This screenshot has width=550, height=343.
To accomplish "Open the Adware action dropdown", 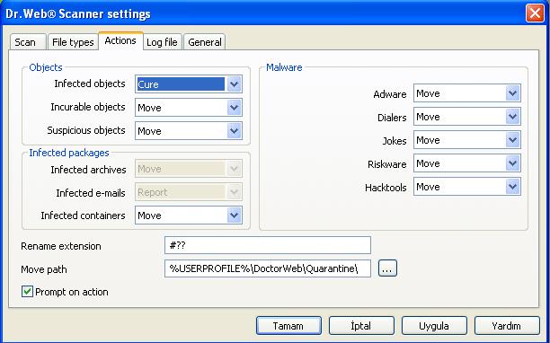I will coord(467,93).
